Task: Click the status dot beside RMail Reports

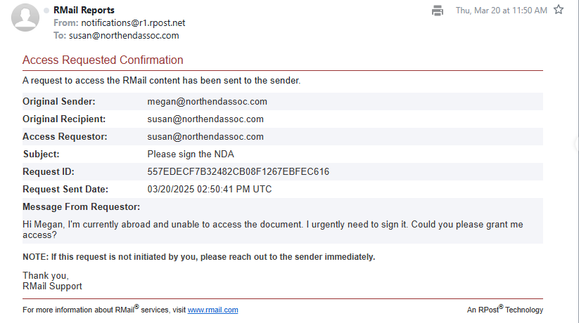Action: point(46,11)
